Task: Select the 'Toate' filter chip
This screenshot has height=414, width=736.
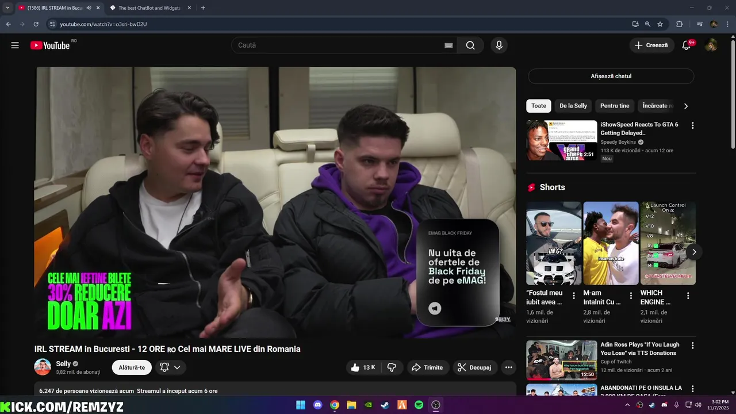Action: [x=539, y=106]
